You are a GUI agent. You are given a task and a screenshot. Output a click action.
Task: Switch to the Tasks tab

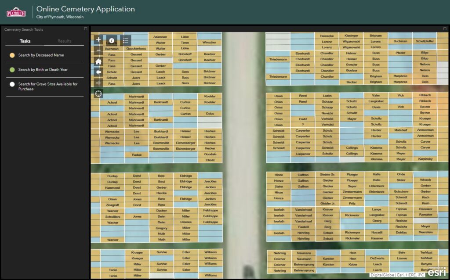tap(25, 41)
